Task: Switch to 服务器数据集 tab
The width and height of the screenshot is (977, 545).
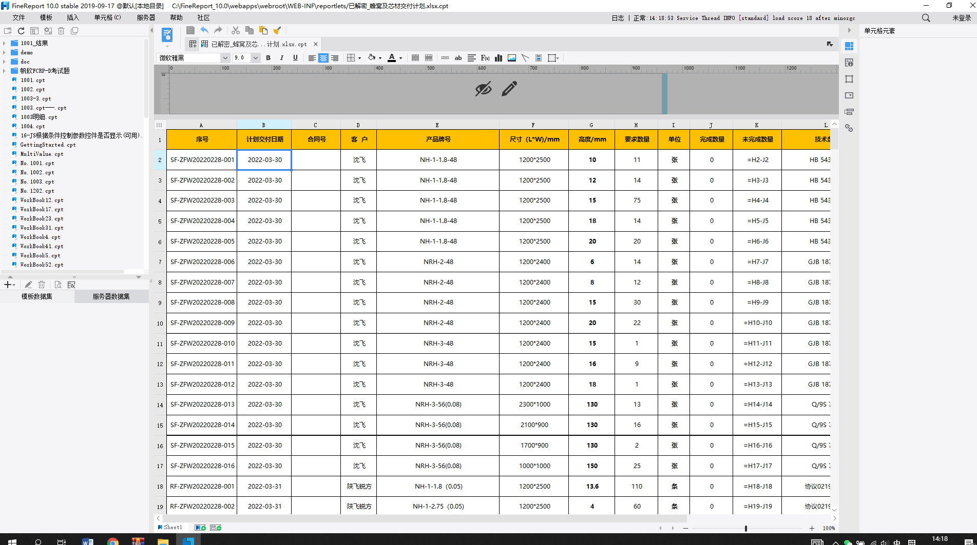Action: coord(111,296)
